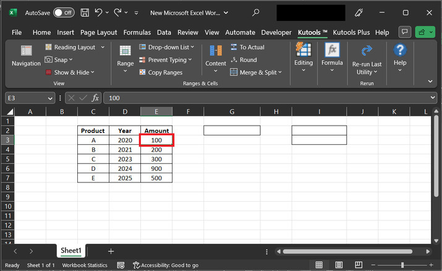The height and width of the screenshot is (271, 442).
Task: Switch to Normal view in status bar
Action: pos(319,265)
